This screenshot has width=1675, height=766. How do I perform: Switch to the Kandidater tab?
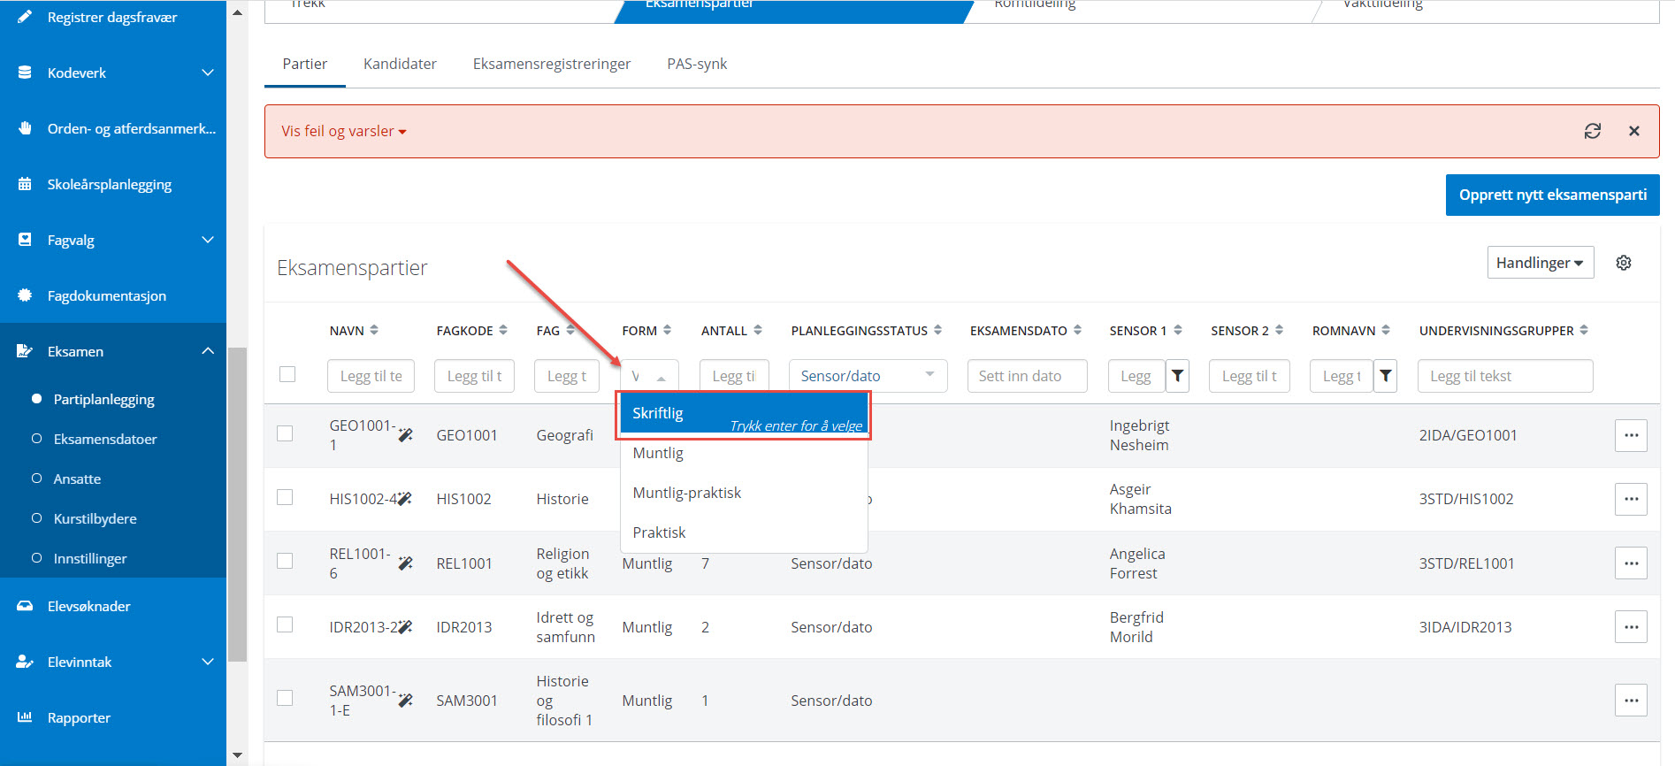400,64
